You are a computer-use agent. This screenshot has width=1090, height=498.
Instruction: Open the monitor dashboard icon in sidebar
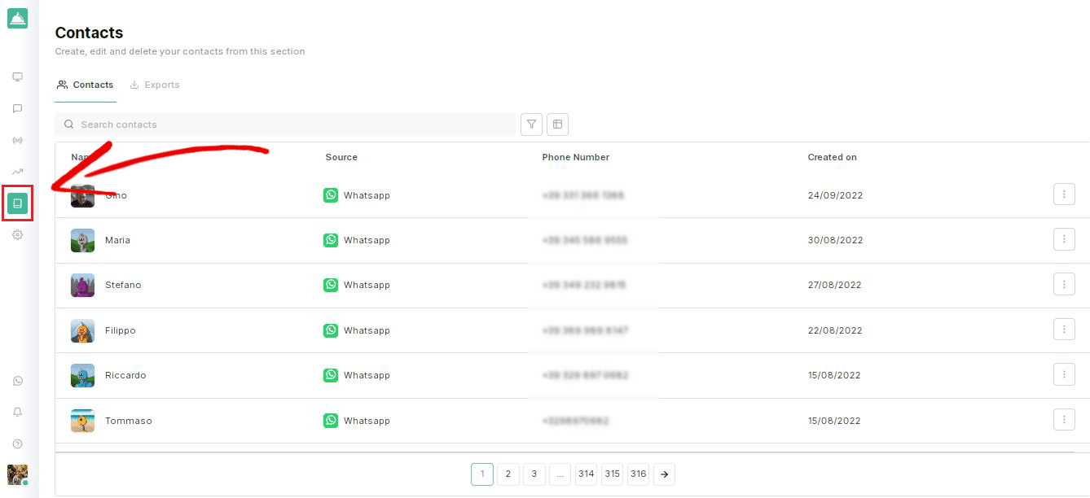pyautogui.click(x=17, y=77)
